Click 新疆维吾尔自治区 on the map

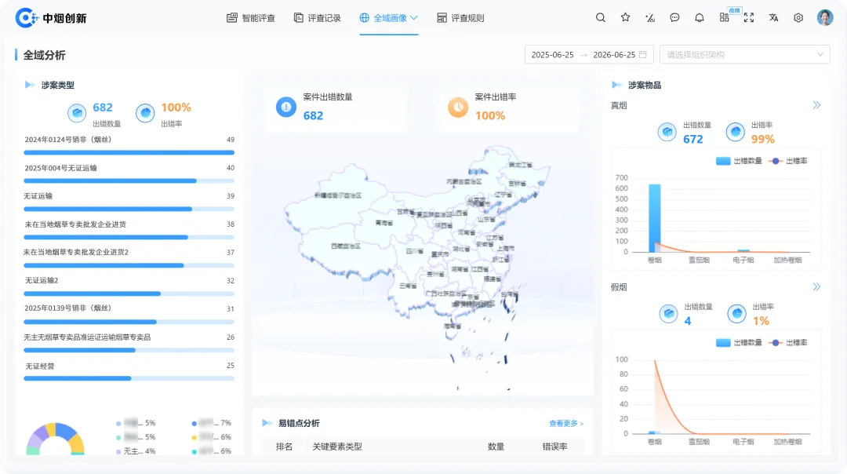point(338,195)
